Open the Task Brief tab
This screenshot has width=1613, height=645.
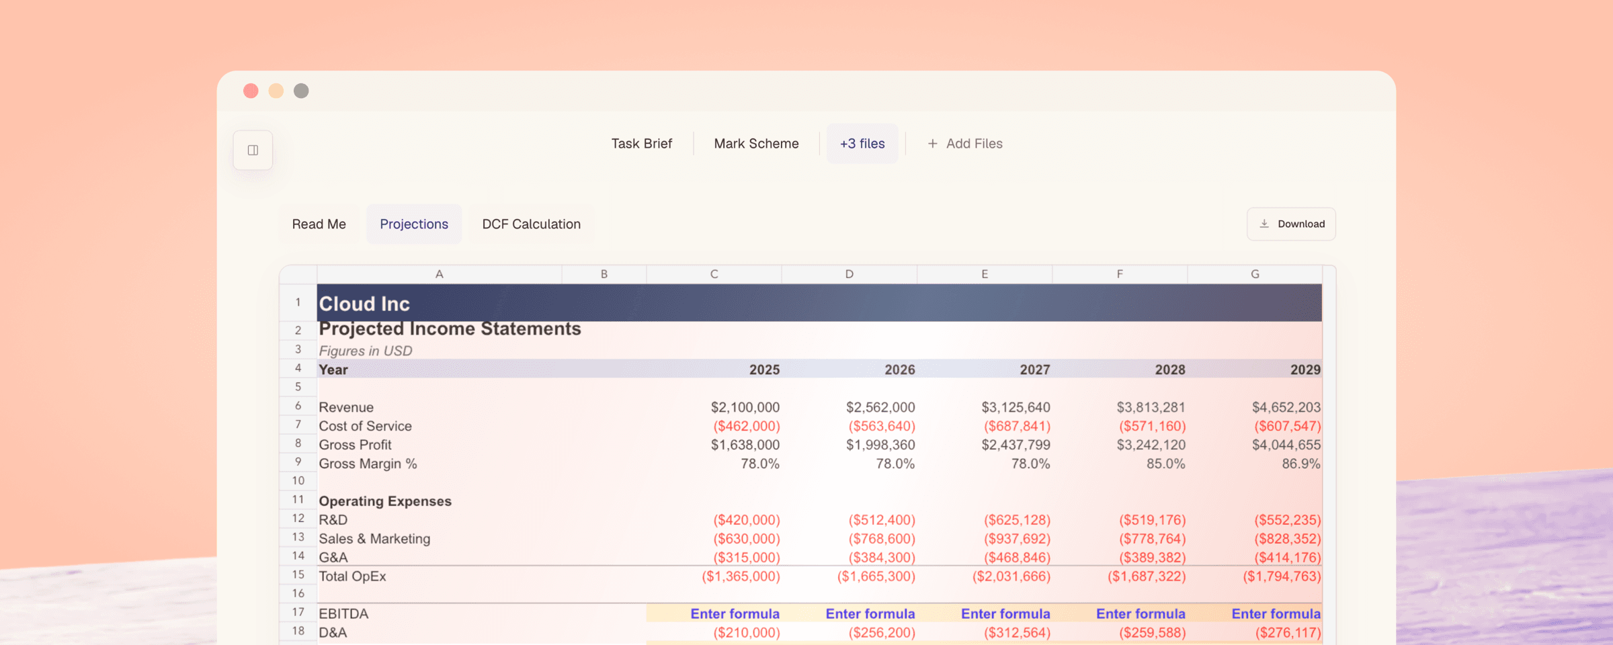(x=641, y=144)
